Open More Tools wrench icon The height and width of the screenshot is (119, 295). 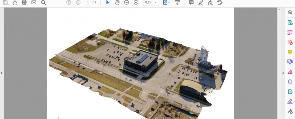tap(290, 111)
